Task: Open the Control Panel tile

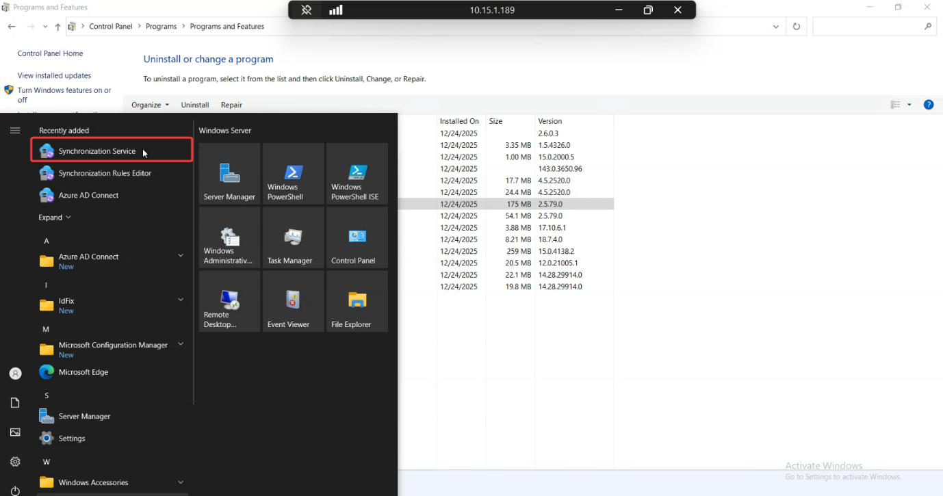Action: pyautogui.click(x=357, y=237)
